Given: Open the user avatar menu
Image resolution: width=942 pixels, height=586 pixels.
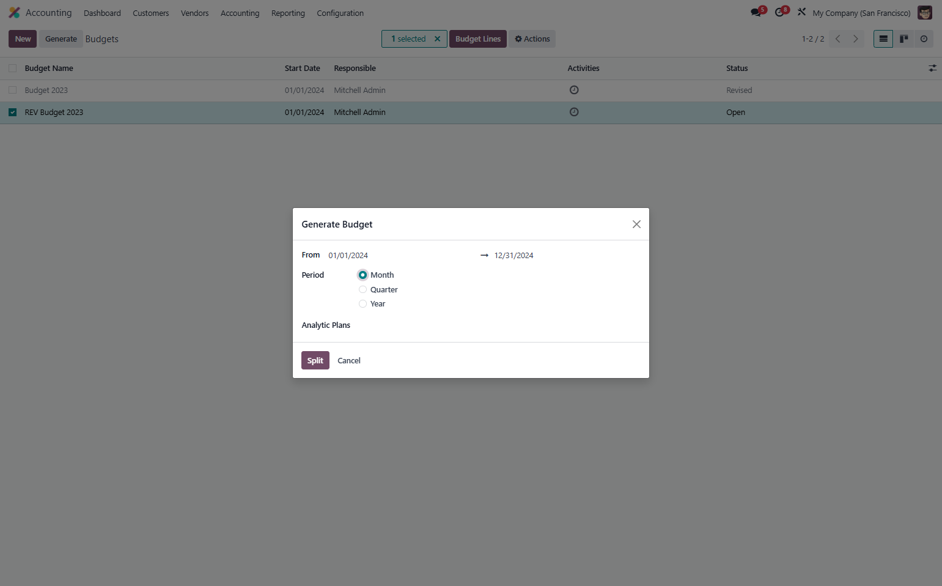Looking at the screenshot, I should pyautogui.click(x=925, y=13).
